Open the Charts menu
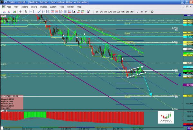Screen dimensions: 193x130 (x=34, y=7)
